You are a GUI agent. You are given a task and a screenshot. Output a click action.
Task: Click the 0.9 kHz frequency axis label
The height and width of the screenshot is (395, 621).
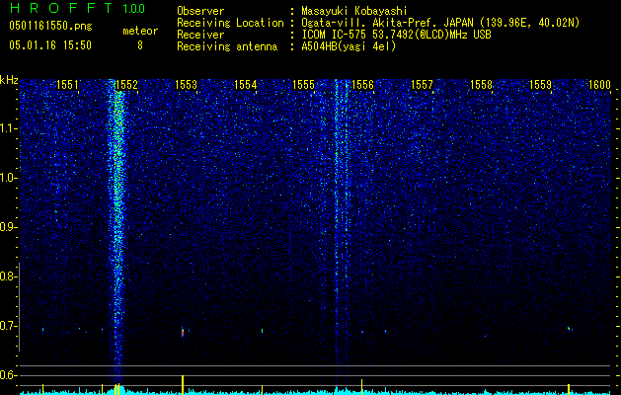(x=8, y=227)
